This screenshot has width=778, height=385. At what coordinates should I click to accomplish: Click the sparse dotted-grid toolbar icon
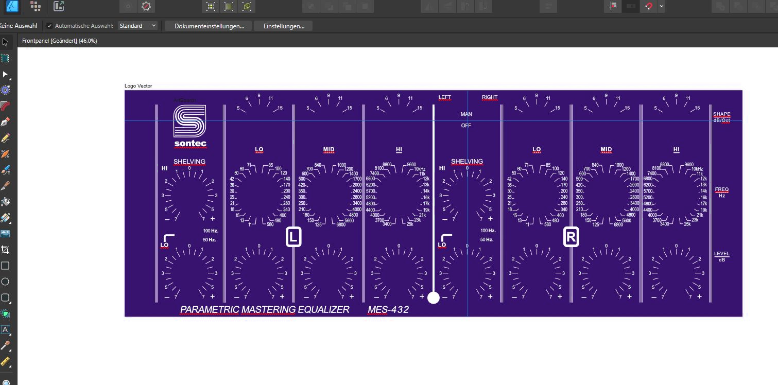tap(211, 6)
